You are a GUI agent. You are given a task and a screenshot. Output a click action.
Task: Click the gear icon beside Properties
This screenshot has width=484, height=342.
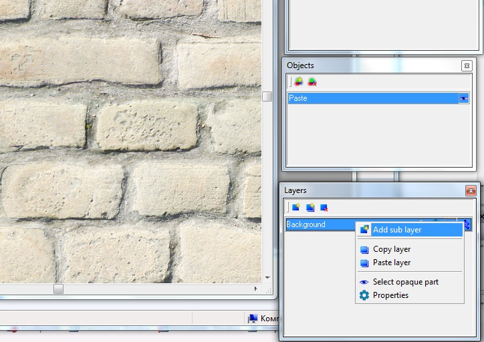point(364,295)
